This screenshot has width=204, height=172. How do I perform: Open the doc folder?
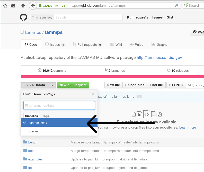tap(31, 151)
